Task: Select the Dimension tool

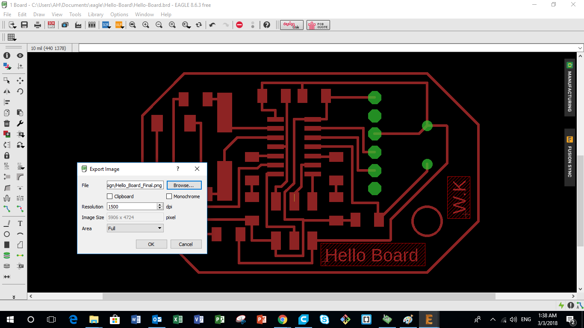Action: [7, 277]
